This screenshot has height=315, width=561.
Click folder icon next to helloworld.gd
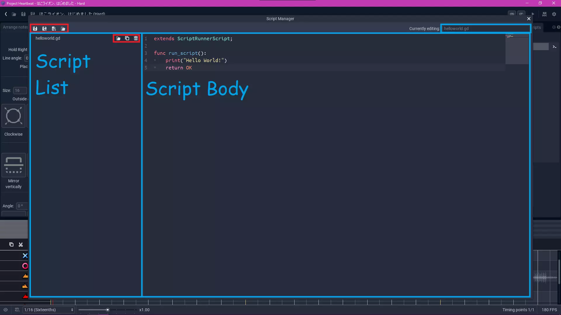(118, 38)
